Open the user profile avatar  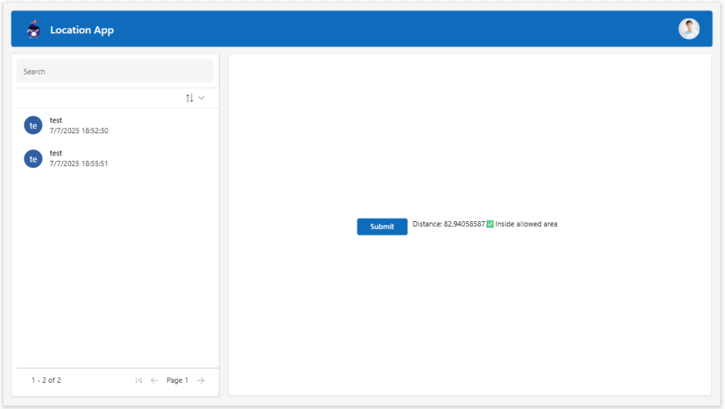pyautogui.click(x=688, y=29)
